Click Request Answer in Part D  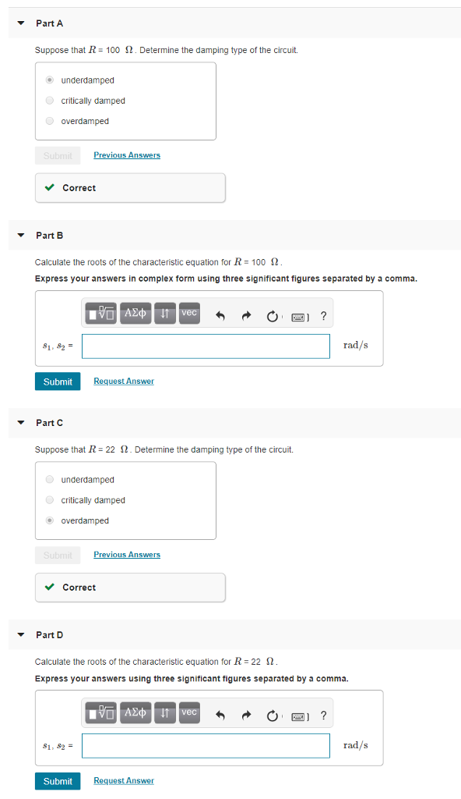(123, 780)
